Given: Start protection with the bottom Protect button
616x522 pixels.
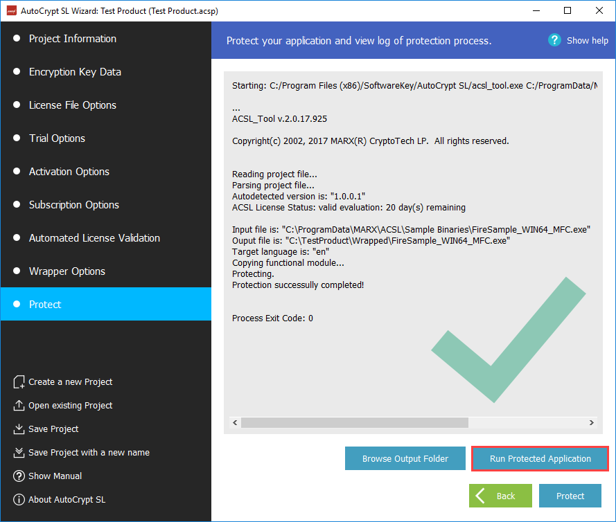Looking at the screenshot, I should pyautogui.click(x=570, y=496).
